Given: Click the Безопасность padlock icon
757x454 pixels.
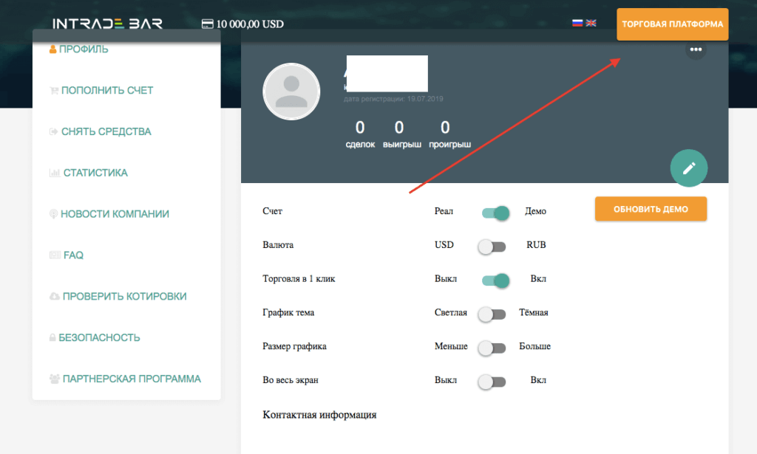Looking at the screenshot, I should (52, 337).
